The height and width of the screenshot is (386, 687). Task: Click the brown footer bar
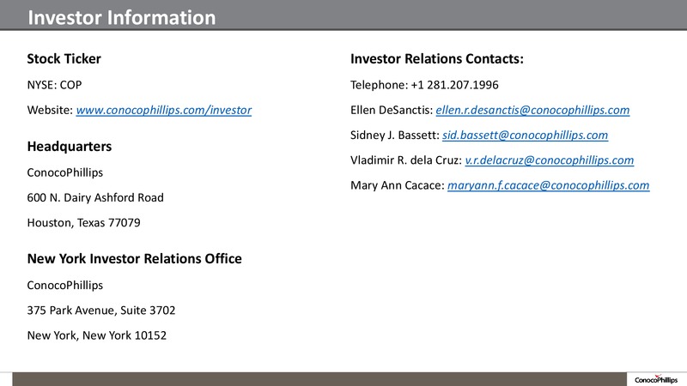tap(319, 379)
